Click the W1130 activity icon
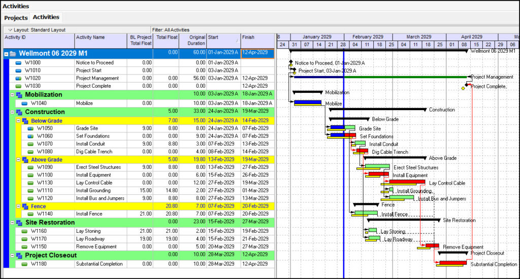520x279 pixels. click(30, 183)
